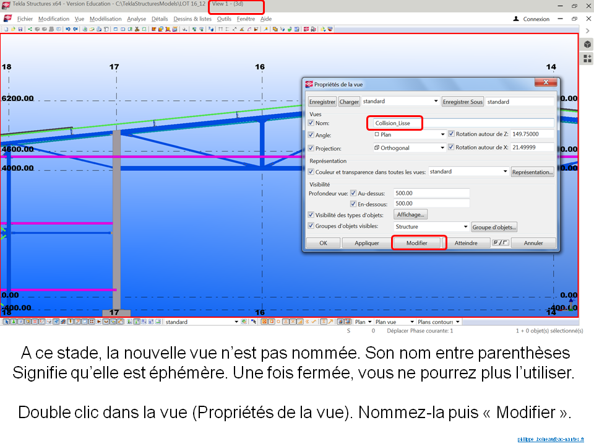The image size is (594, 446).
Task: Click the print icon in top toolbar
Action: point(99,29)
